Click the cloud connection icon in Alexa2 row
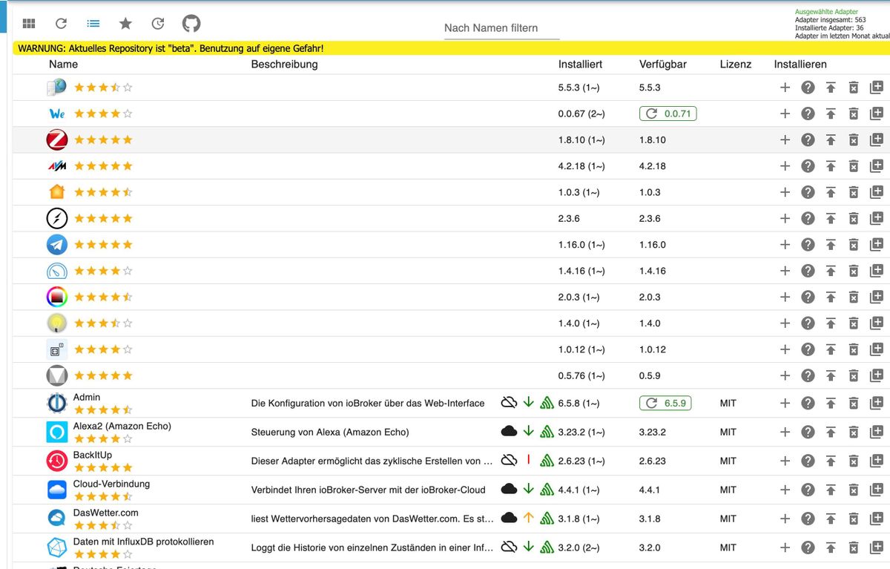The height and width of the screenshot is (569, 890). [x=509, y=432]
